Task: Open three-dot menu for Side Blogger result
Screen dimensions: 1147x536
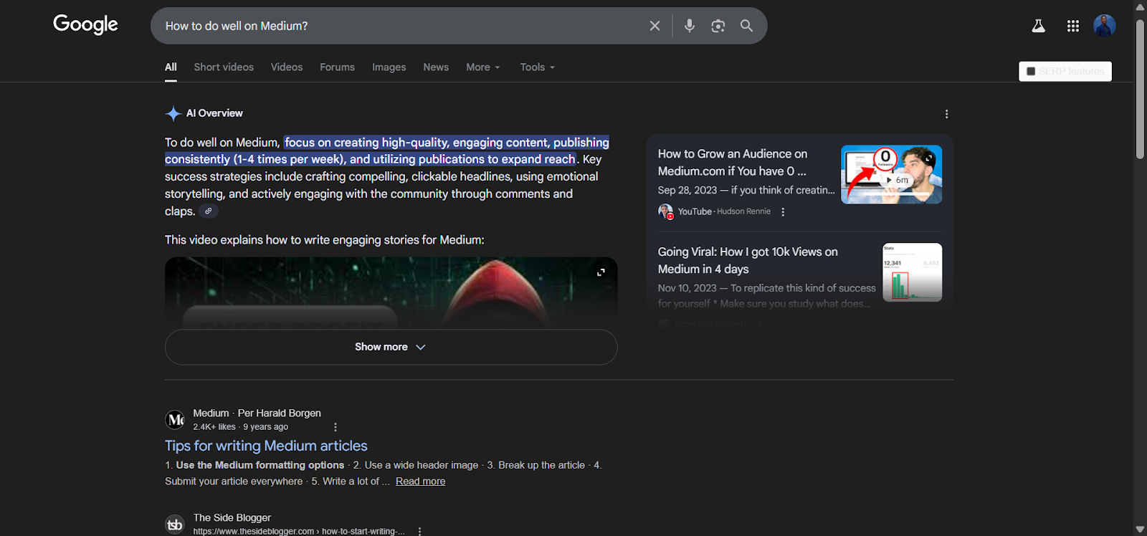Action: [419, 531]
